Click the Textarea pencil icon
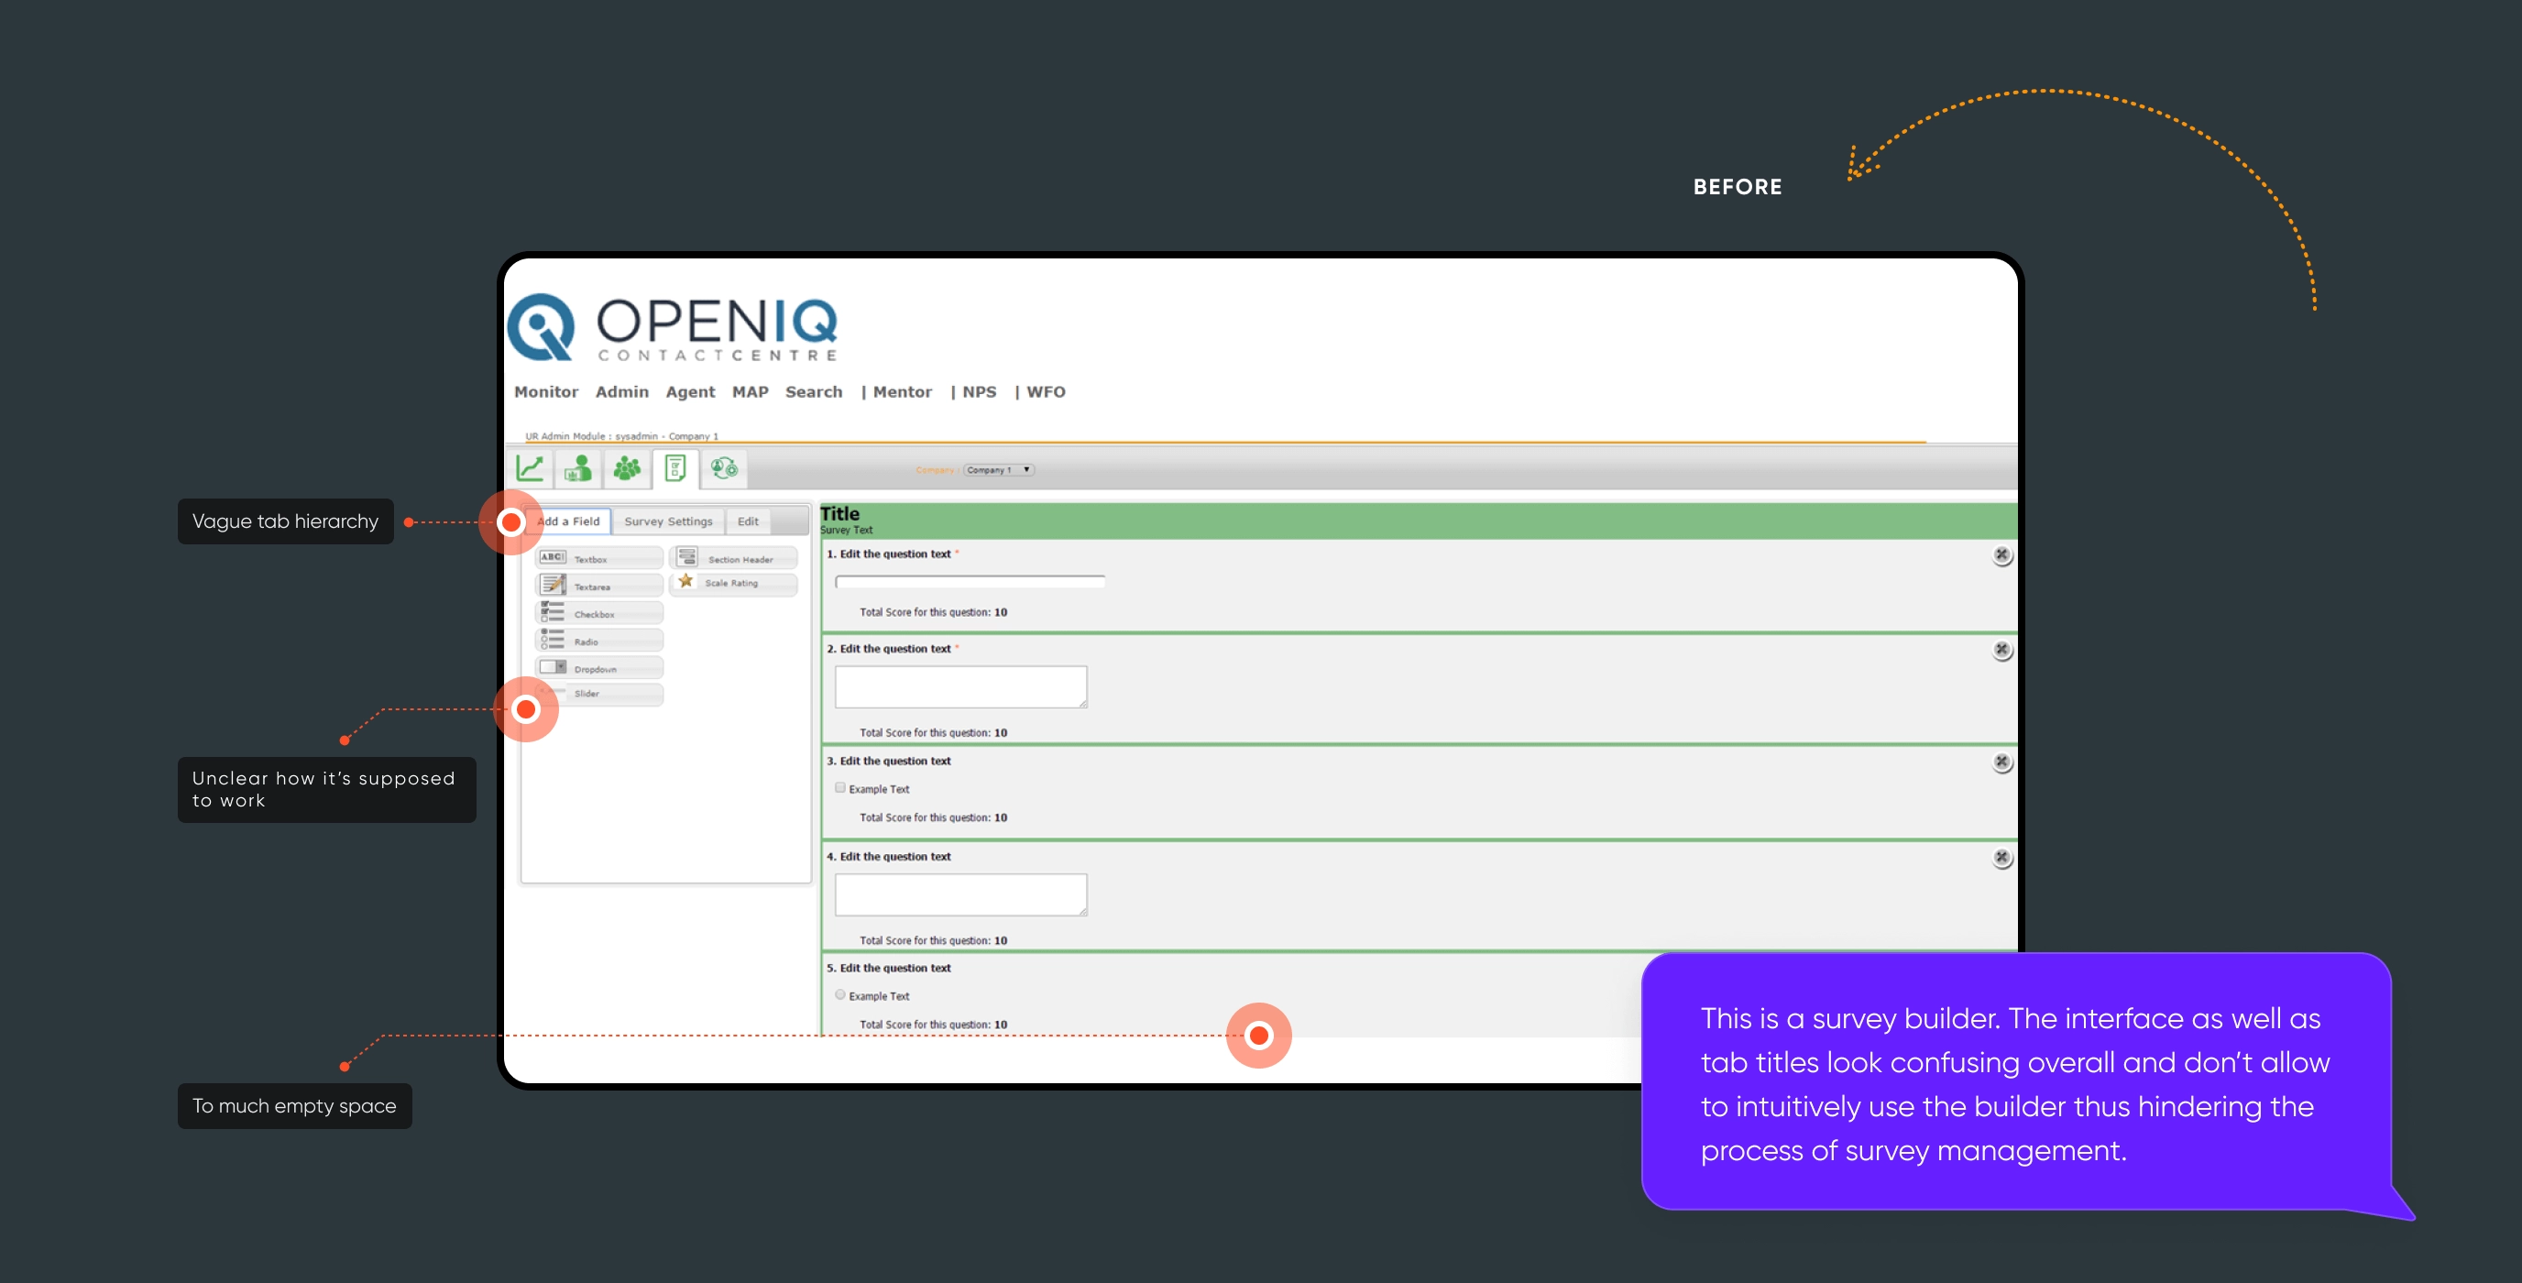This screenshot has height=1283, width=2522. (553, 585)
